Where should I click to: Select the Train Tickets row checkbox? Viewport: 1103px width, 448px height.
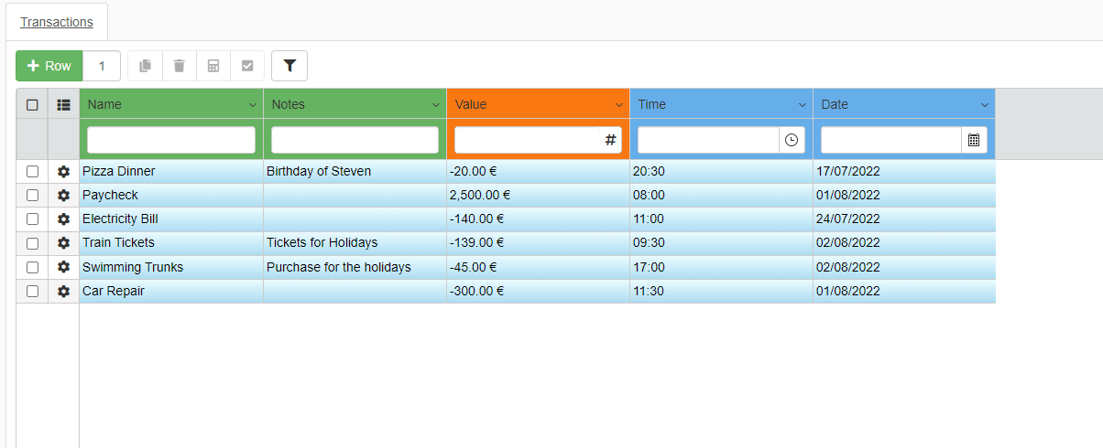click(x=32, y=243)
